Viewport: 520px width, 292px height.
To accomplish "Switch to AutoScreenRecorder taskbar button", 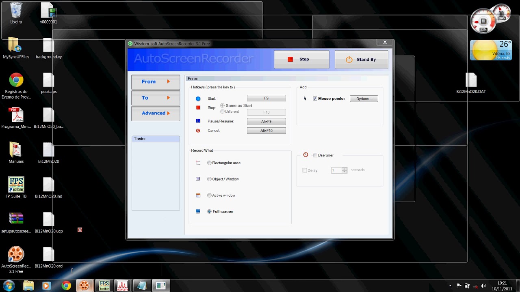I will 84,286.
